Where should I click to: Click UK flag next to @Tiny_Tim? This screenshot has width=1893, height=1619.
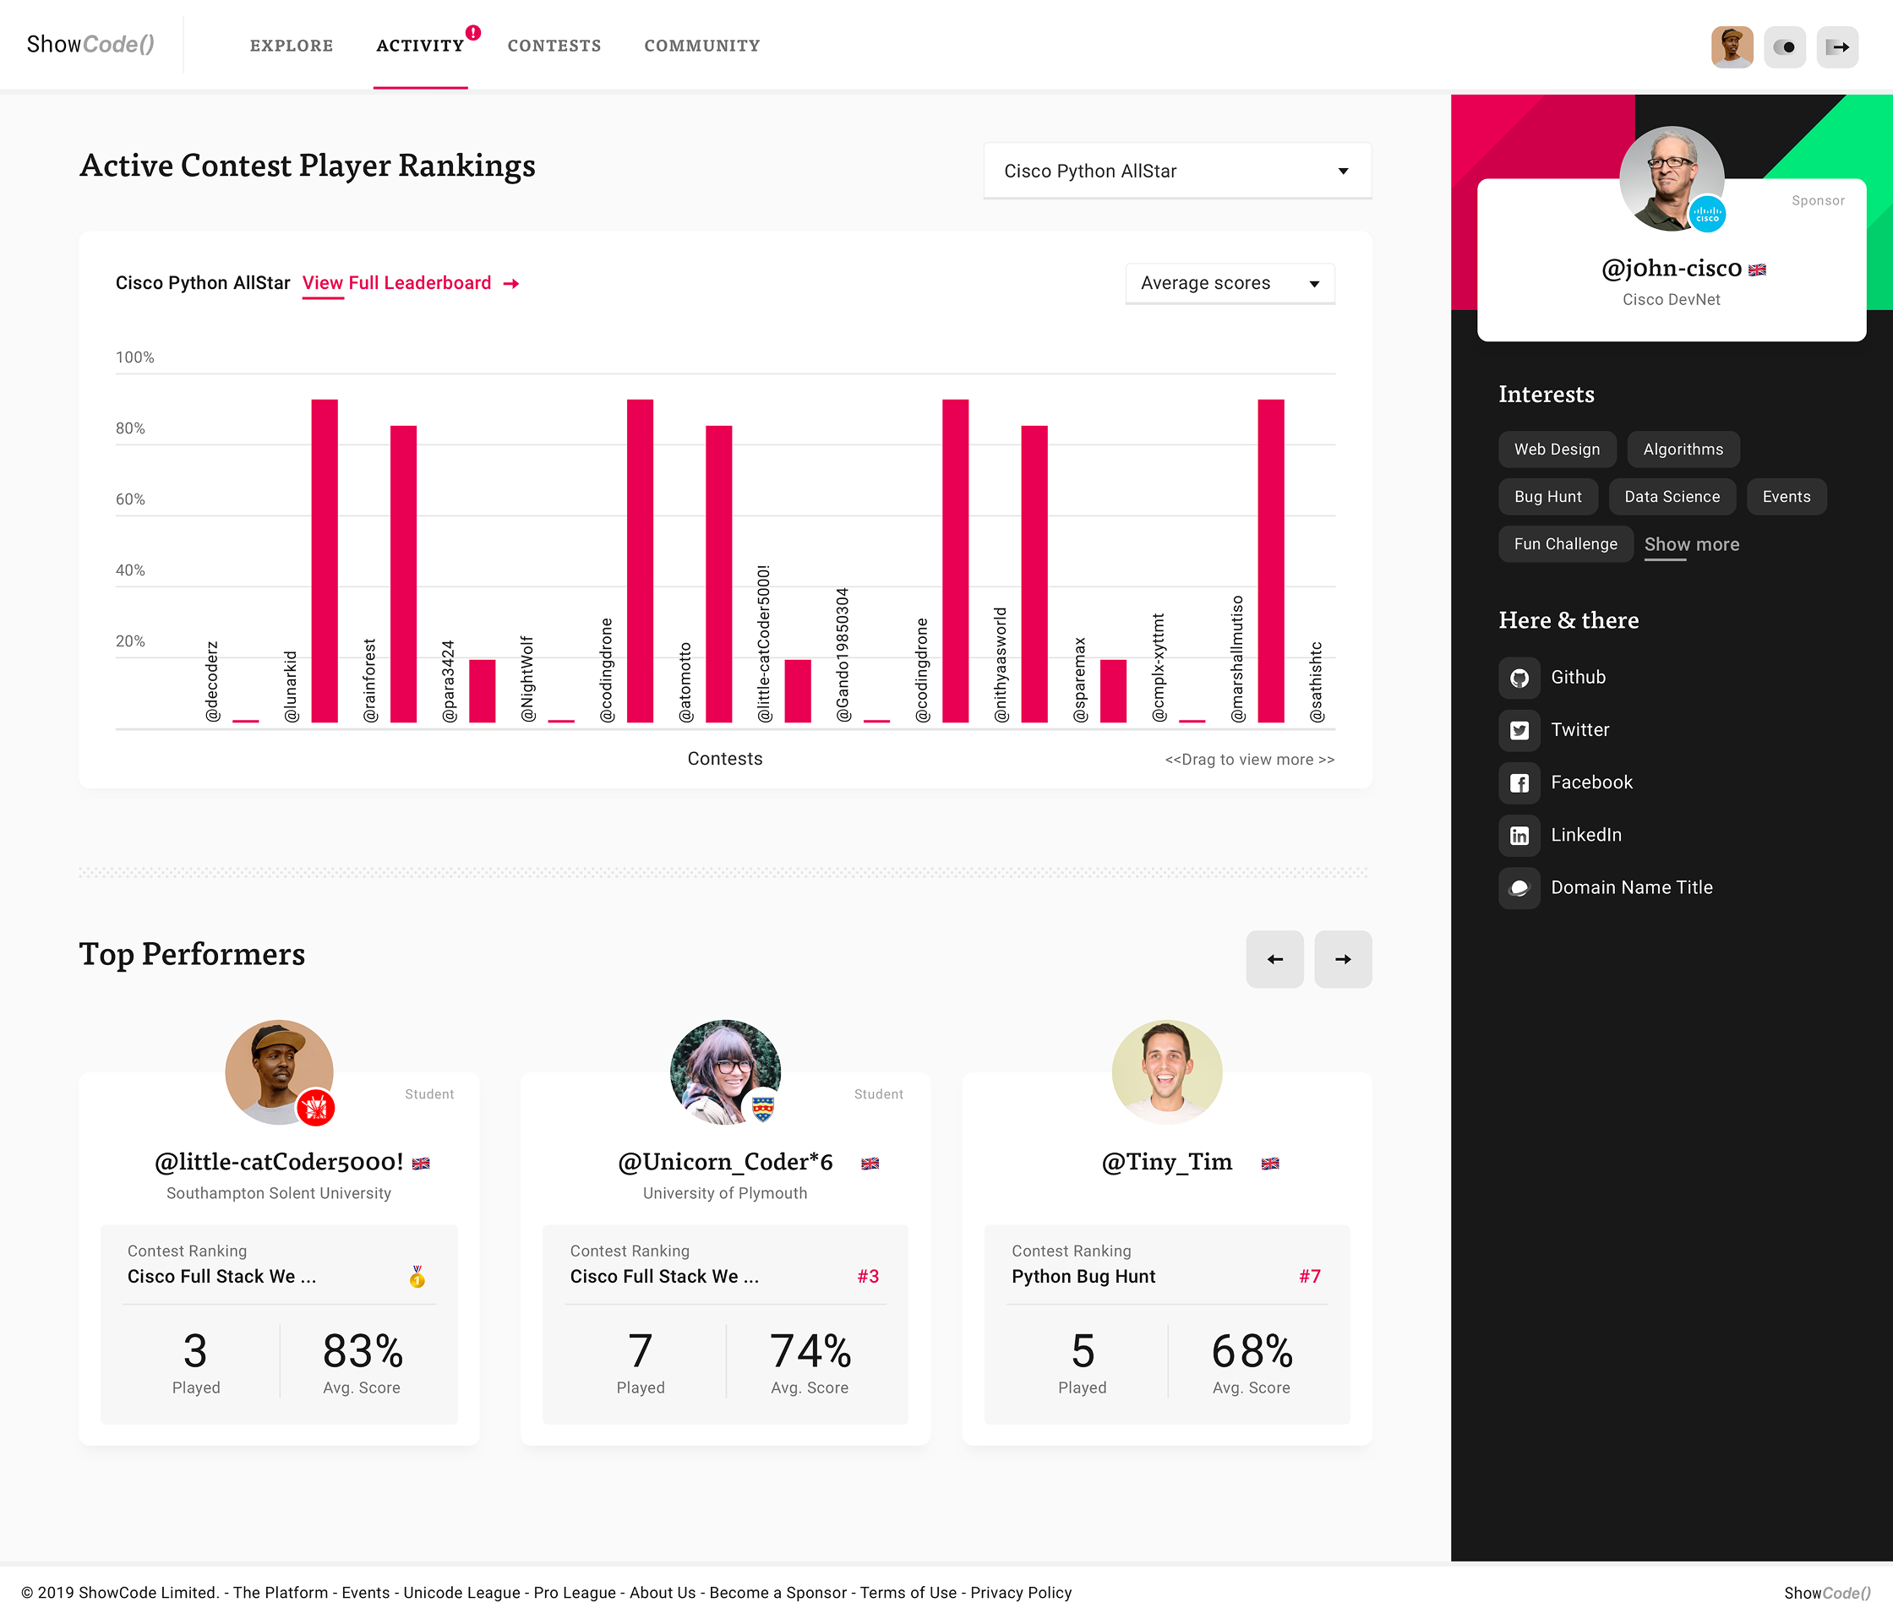click(x=1270, y=1163)
